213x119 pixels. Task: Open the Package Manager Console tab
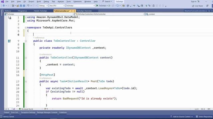click(47, 112)
